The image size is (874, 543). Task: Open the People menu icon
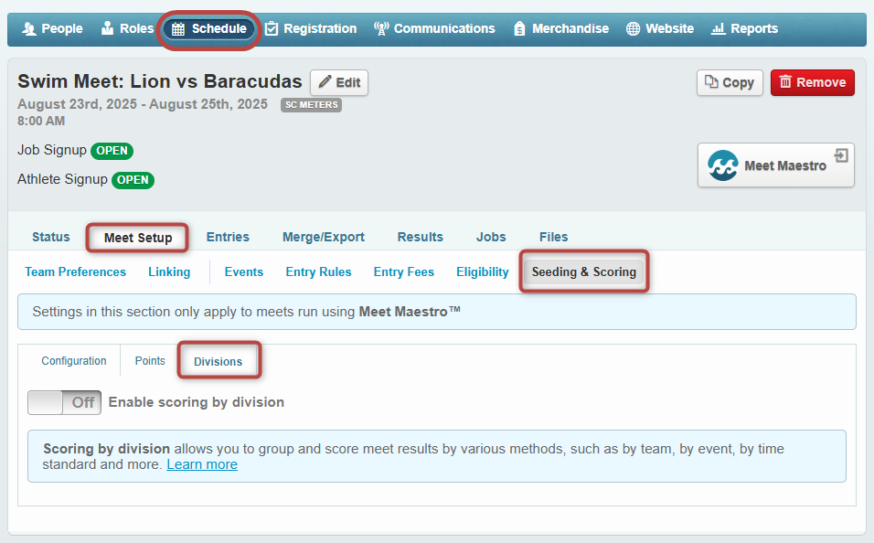28,29
